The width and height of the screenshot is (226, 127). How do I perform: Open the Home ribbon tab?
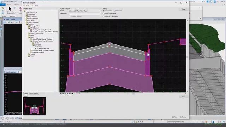9,5
